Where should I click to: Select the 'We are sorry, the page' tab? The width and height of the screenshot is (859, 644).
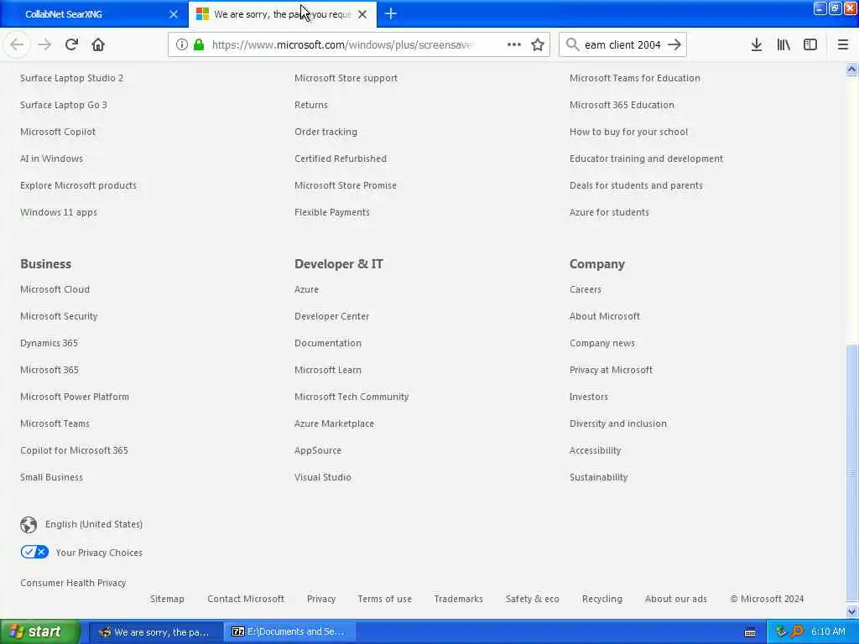tap(282, 14)
